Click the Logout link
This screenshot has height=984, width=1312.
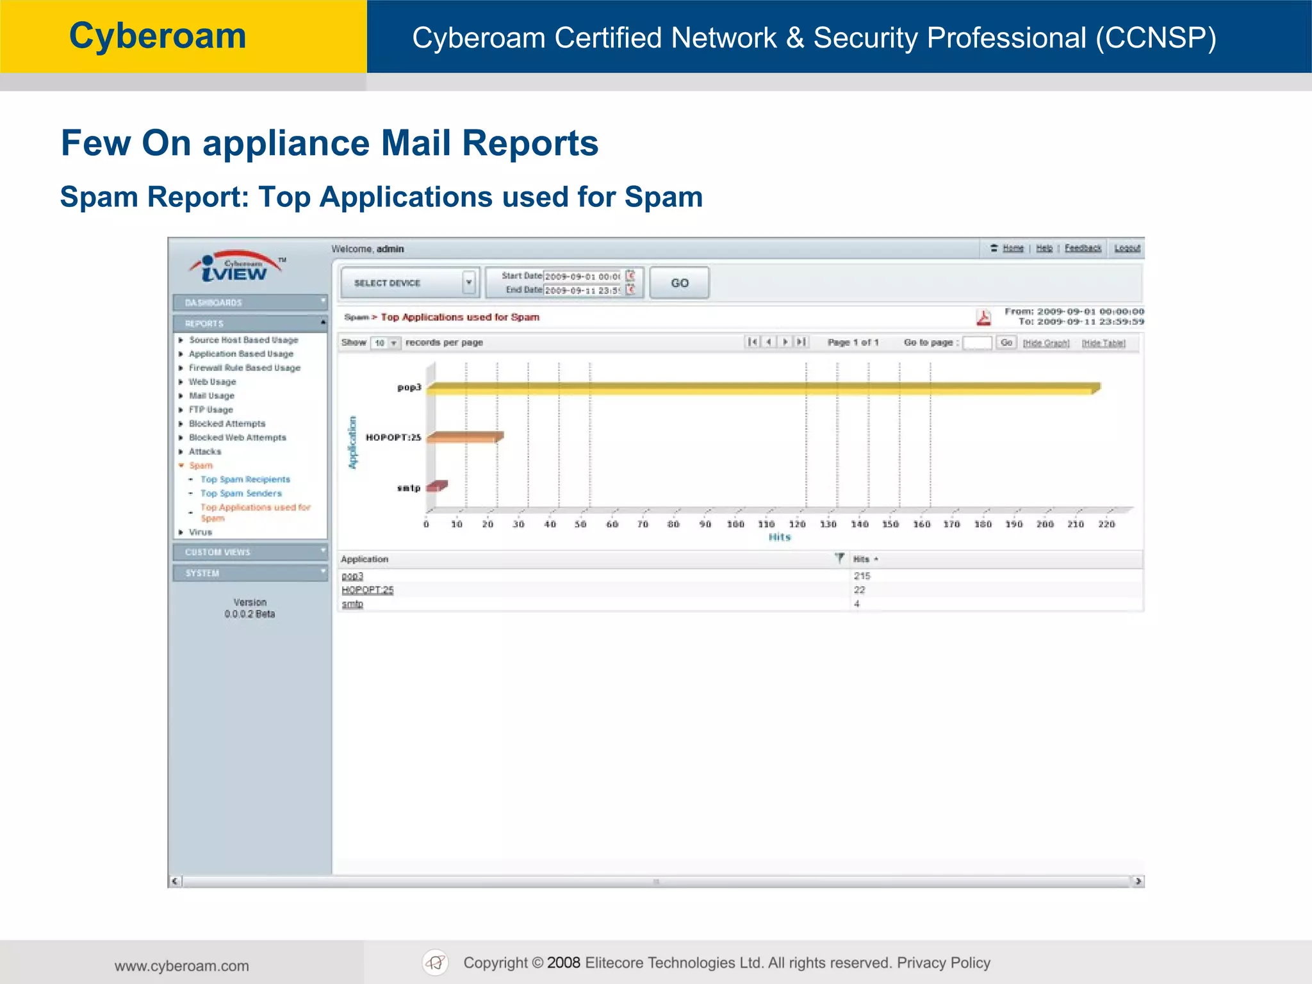tap(1127, 248)
